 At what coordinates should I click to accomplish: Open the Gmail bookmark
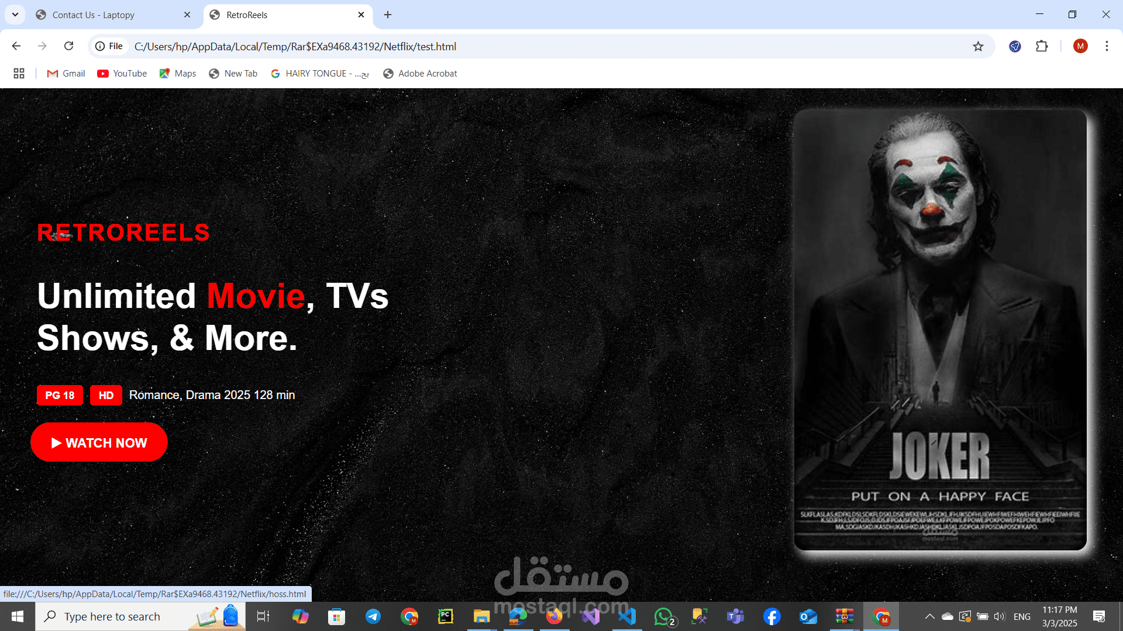tap(66, 74)
